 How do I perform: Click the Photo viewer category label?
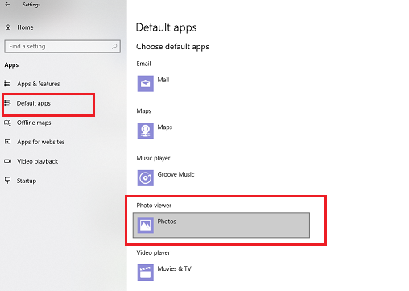(154, 206)
